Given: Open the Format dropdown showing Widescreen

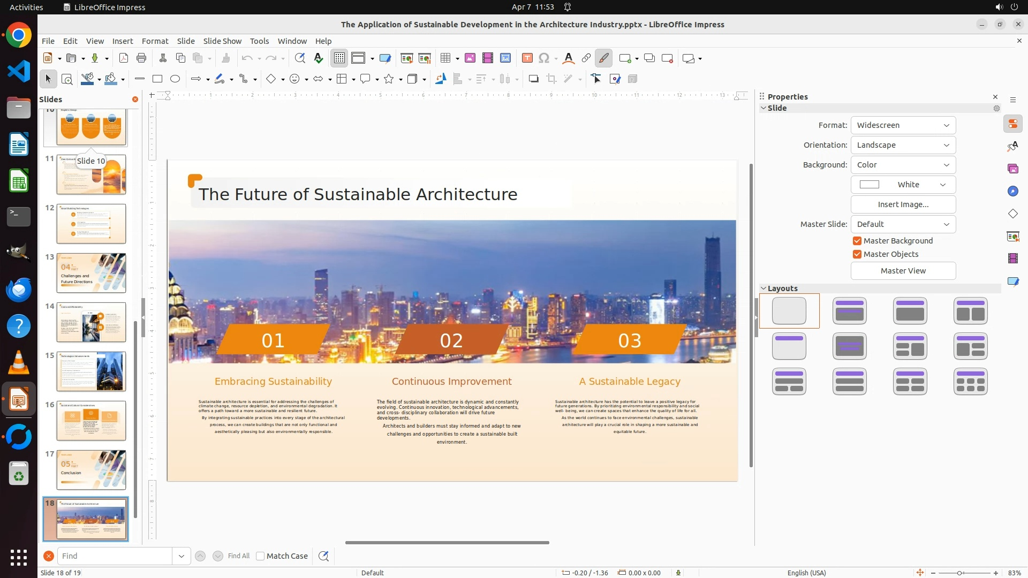Looking at the screenshot, I should (x=903, y=125).
